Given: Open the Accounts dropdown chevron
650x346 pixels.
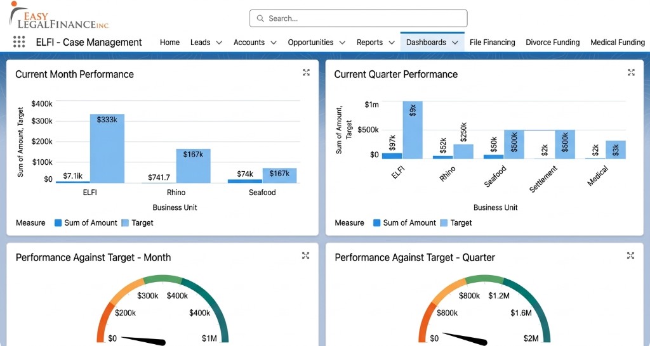Looking at the screenshot, I should click(x=274, y=42).
